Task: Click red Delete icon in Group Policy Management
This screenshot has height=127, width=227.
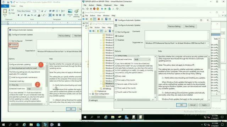Action: (99, 19)
